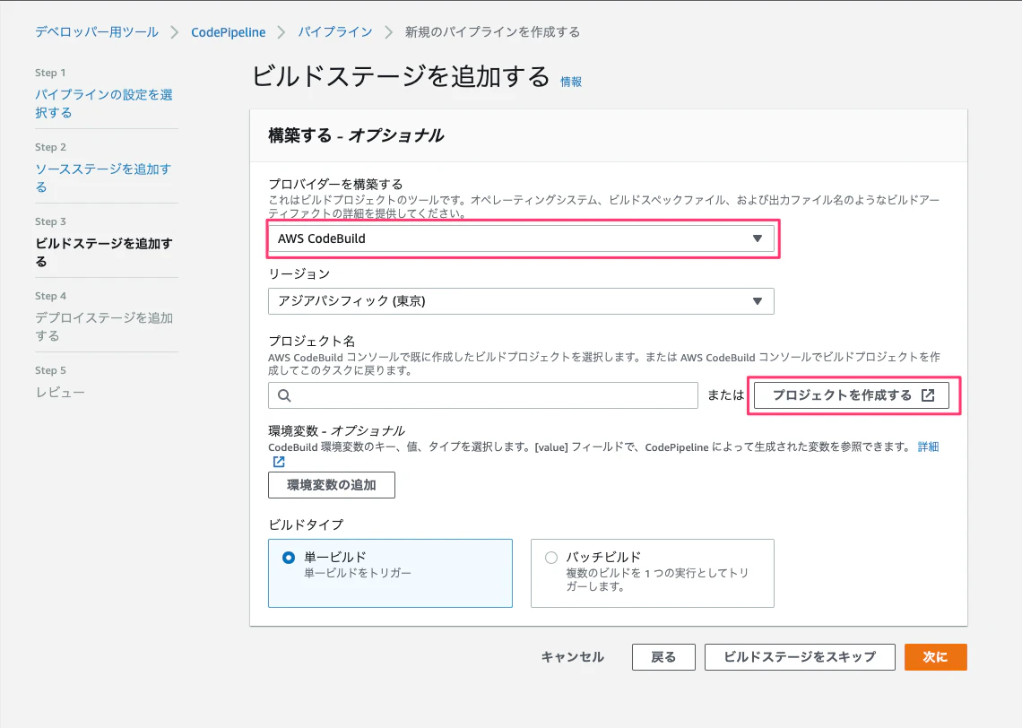
Task: Select Step 5 レビュー
Action: [x=60, y=393]
